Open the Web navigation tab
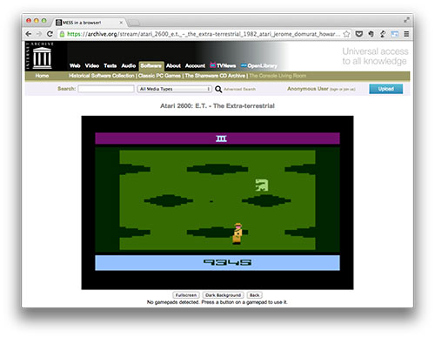The image size is (435, 338). point(75,65)
